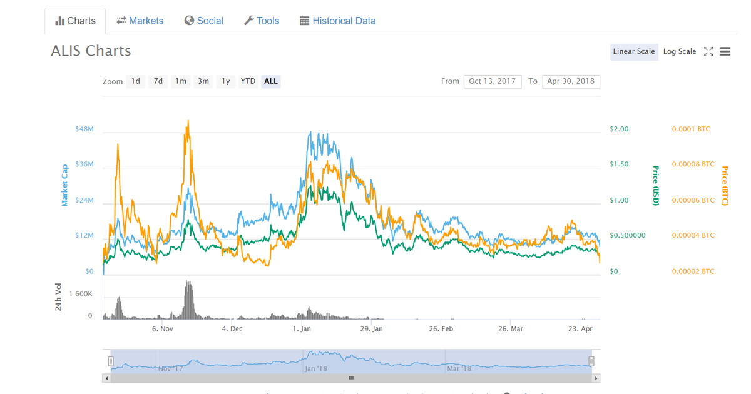751x394 pixels.
Task: Select Linear Scale for the chart
Action: [x=634, y=51]
